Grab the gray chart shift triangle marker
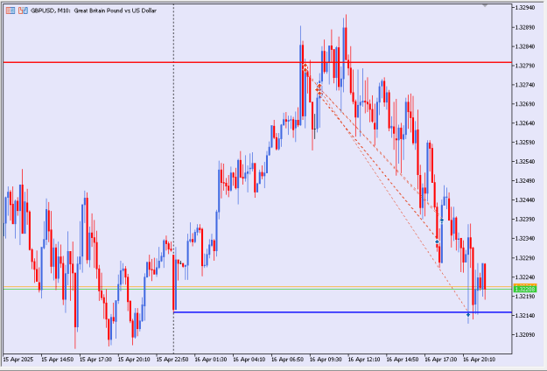The height and width of the screenshot is (371, 547). pos(485,5)
